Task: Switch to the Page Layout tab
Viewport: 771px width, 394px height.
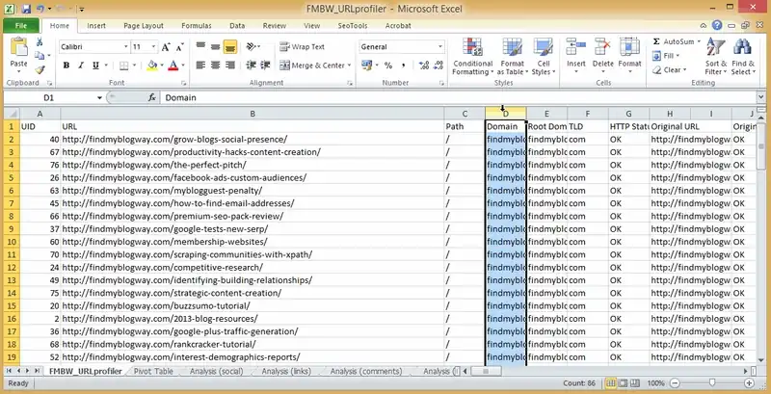Action: coord(144,26)
